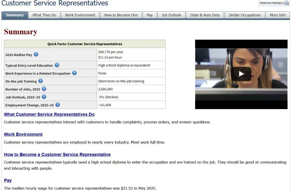Screen dimensions: 292x191
Task: Click the Customer Service Representatives page title
Action: 55,3
